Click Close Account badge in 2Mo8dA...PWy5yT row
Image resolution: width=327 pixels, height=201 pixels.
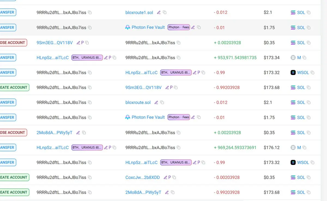(13, 133)
